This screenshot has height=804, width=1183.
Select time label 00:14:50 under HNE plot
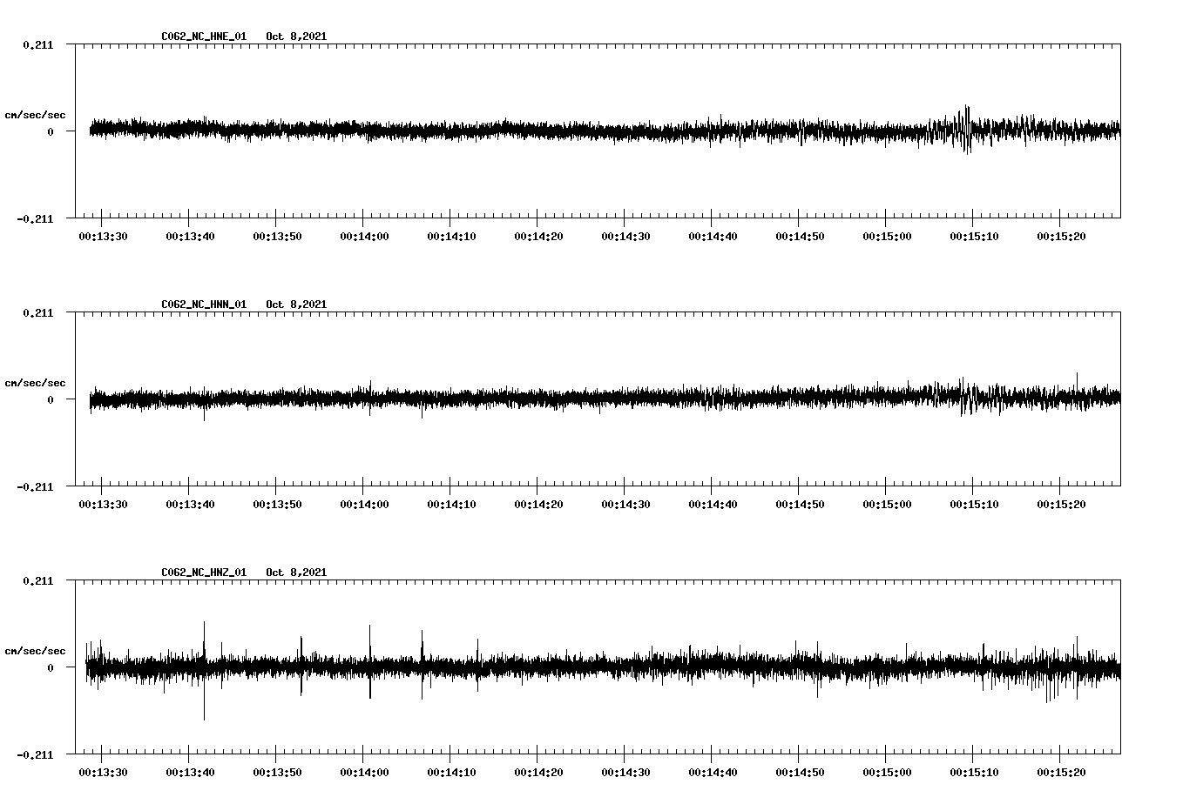800,237
